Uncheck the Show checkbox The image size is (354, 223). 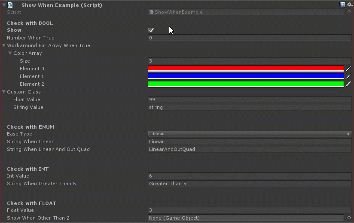click(151, 30)
